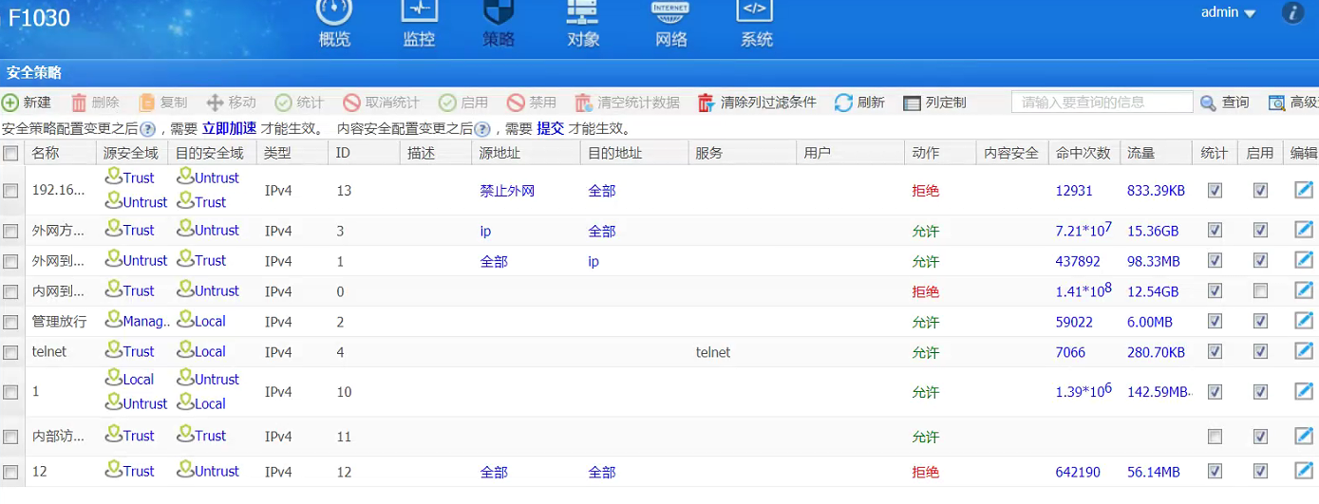Click the 复制 copy toolbar button
The image size is (1319, 504).
click(162, 103)
